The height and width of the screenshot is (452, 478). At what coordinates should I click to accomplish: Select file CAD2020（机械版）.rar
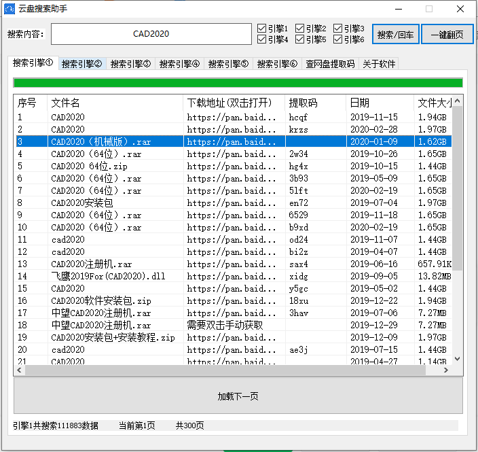tap(101, 141)
